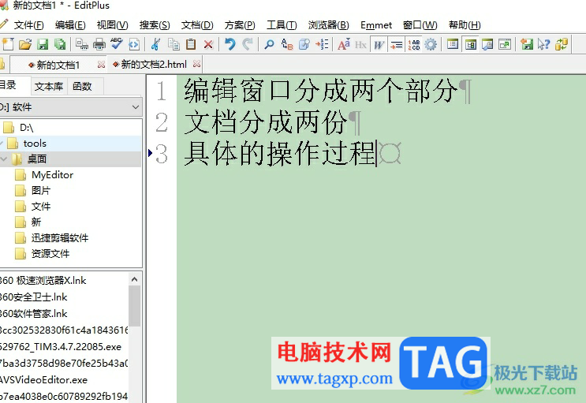Toggle the Directory window icon
586x403 pixels.
coord(471,44)
